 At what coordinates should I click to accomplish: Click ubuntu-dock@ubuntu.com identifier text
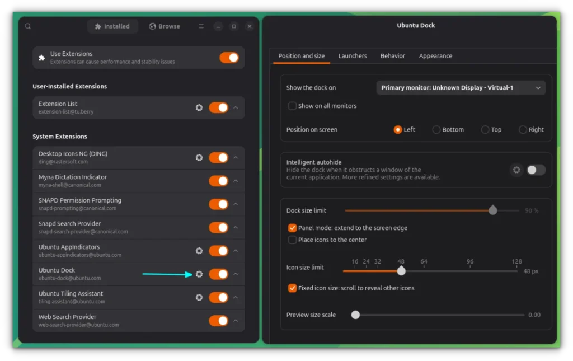pyautogui.click(x=69, y=278)
